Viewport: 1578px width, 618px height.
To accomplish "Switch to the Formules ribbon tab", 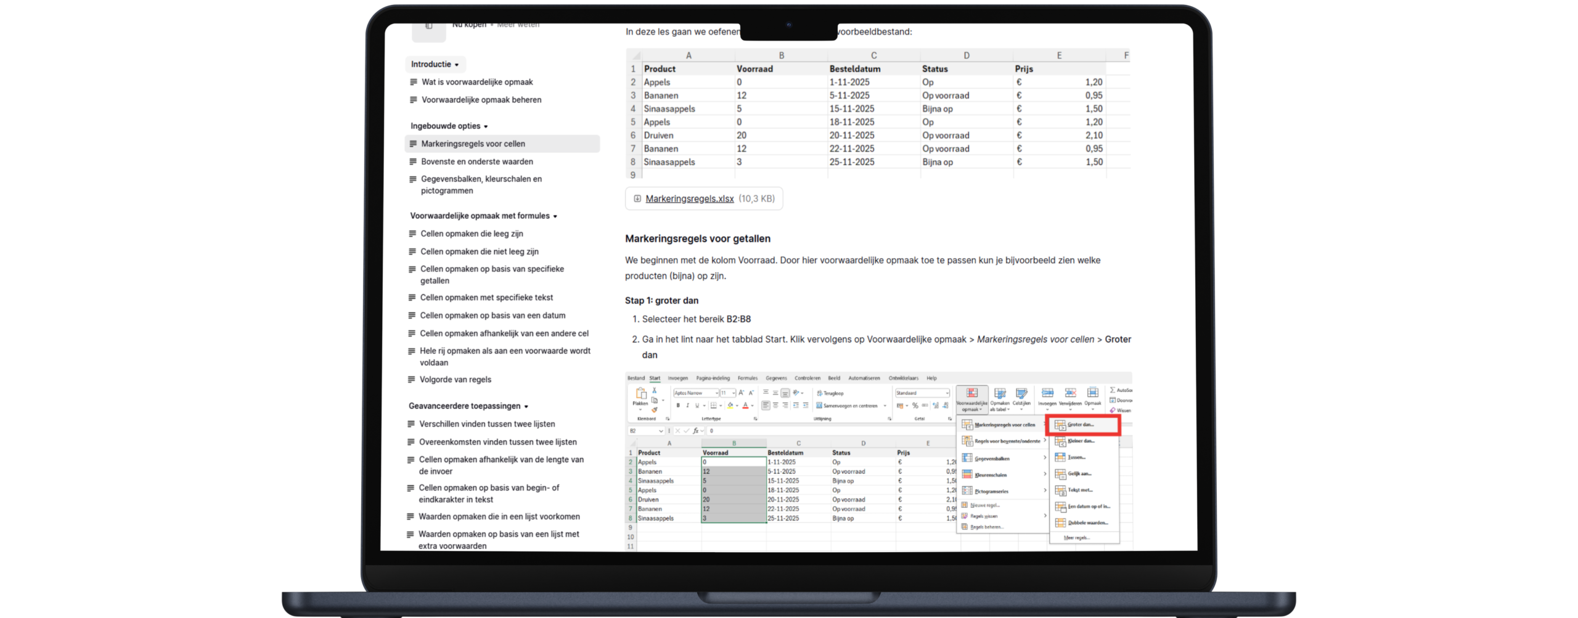I will [x=748, y=378].
